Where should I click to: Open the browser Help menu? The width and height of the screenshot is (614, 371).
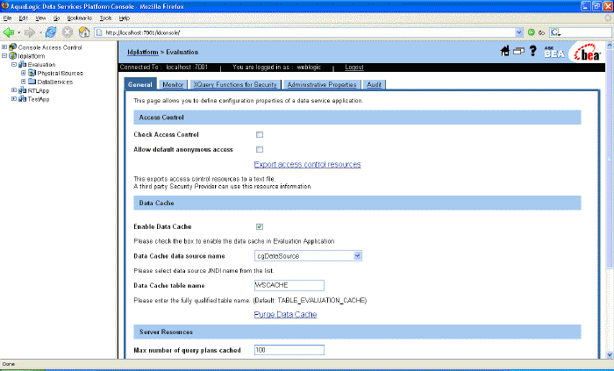pos(125,18)
